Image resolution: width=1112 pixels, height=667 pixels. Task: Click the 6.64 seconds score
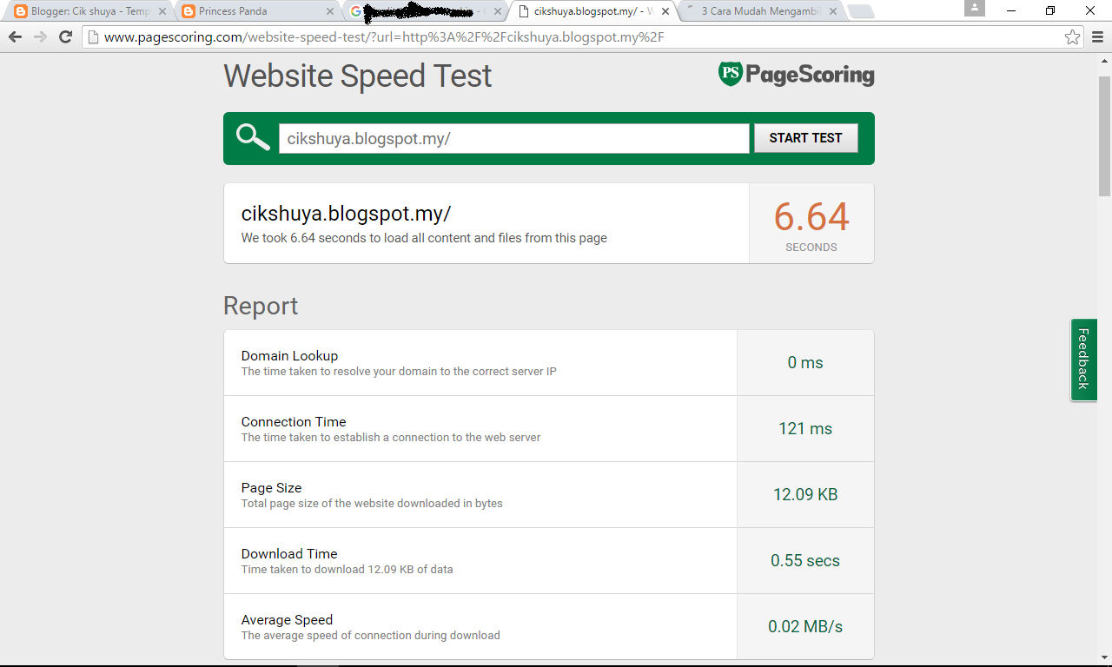811,216
